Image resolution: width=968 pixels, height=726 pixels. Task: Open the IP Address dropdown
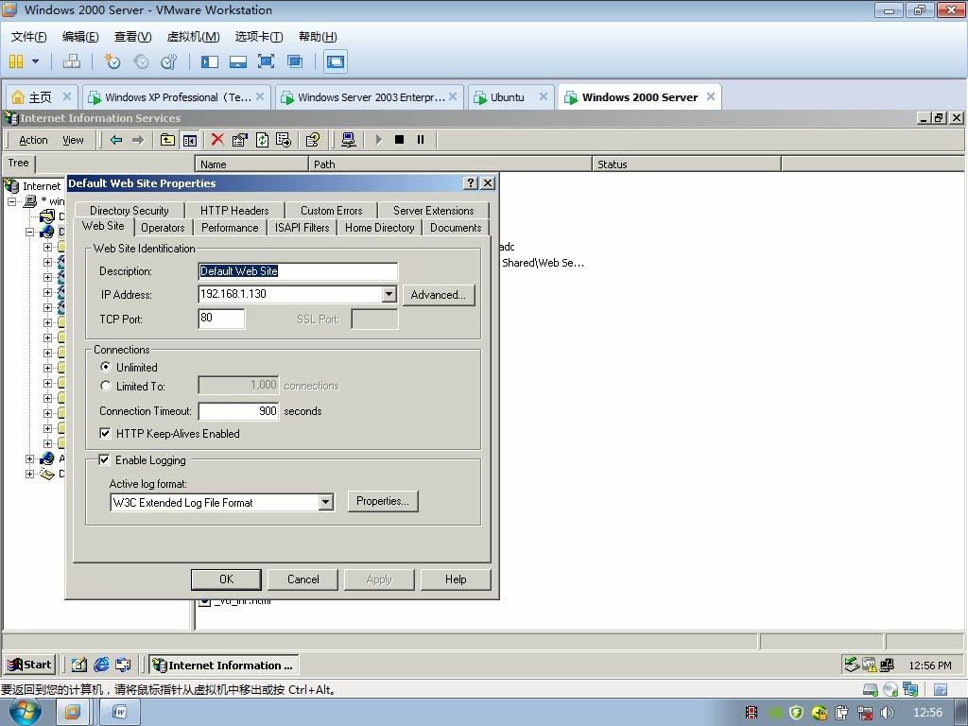tap(389, 295)
